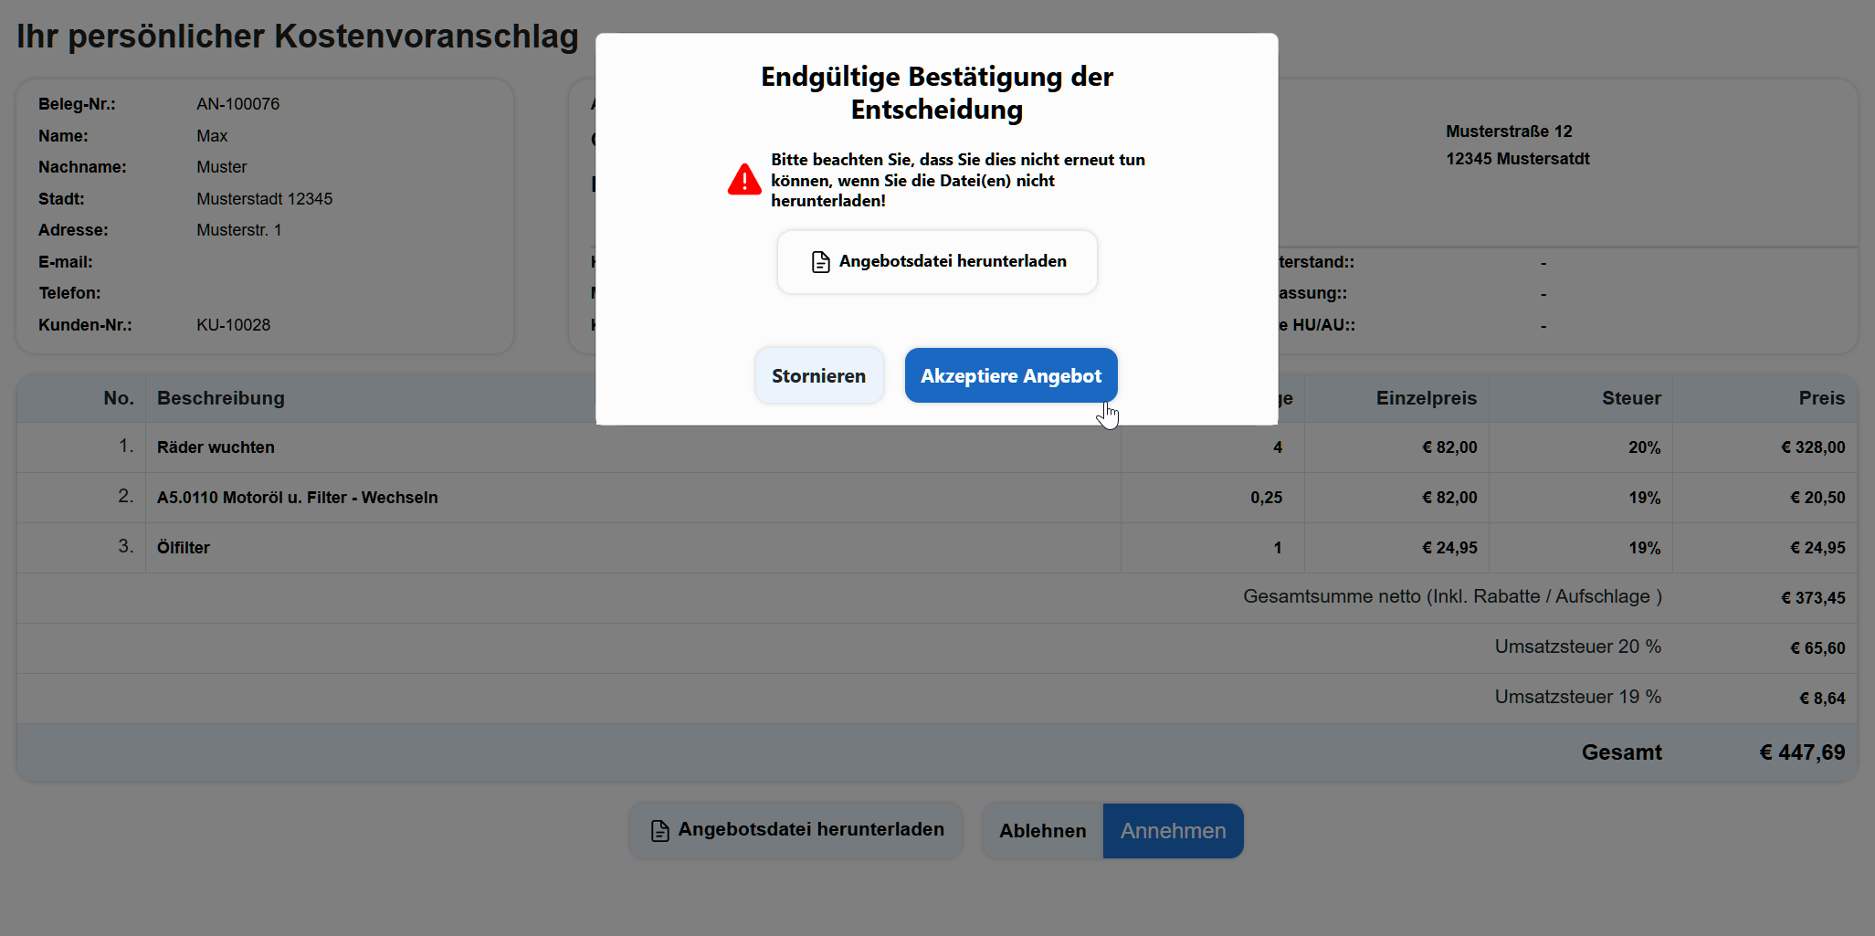
Task: Click the VAT amount € 65,60
Action: pos(1817,648)
